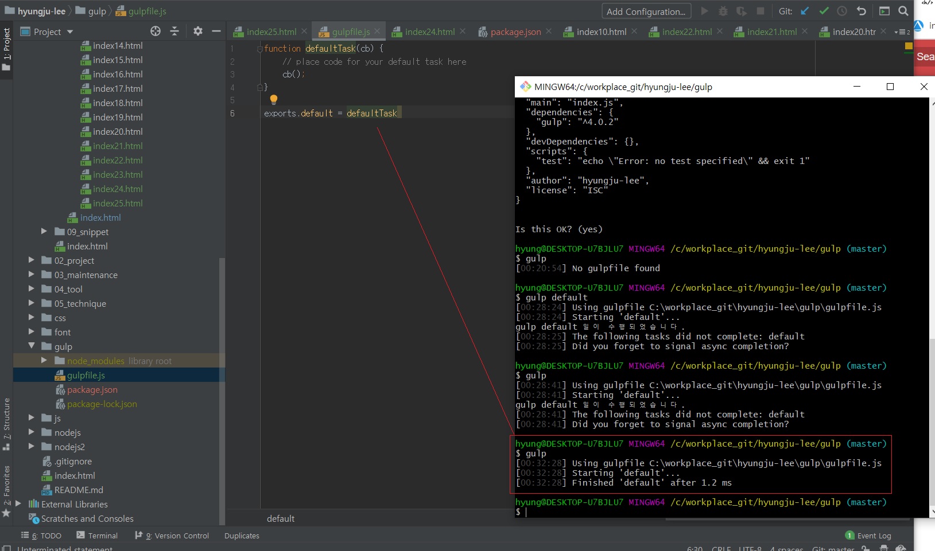Open Search Everywhere magnifier icon
Screen dimensions: 935x551
[903, 11]
